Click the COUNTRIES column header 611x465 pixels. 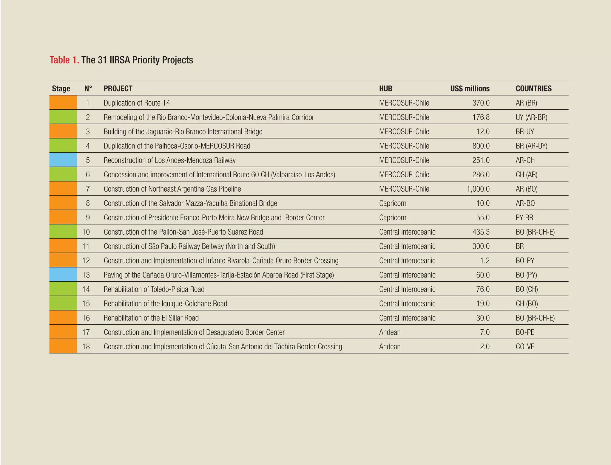click(x=533, y=89)
